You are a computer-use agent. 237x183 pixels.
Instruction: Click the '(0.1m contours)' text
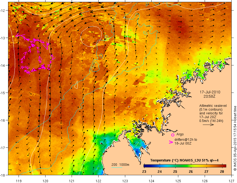pyautogui.click(x=211, y=110)
